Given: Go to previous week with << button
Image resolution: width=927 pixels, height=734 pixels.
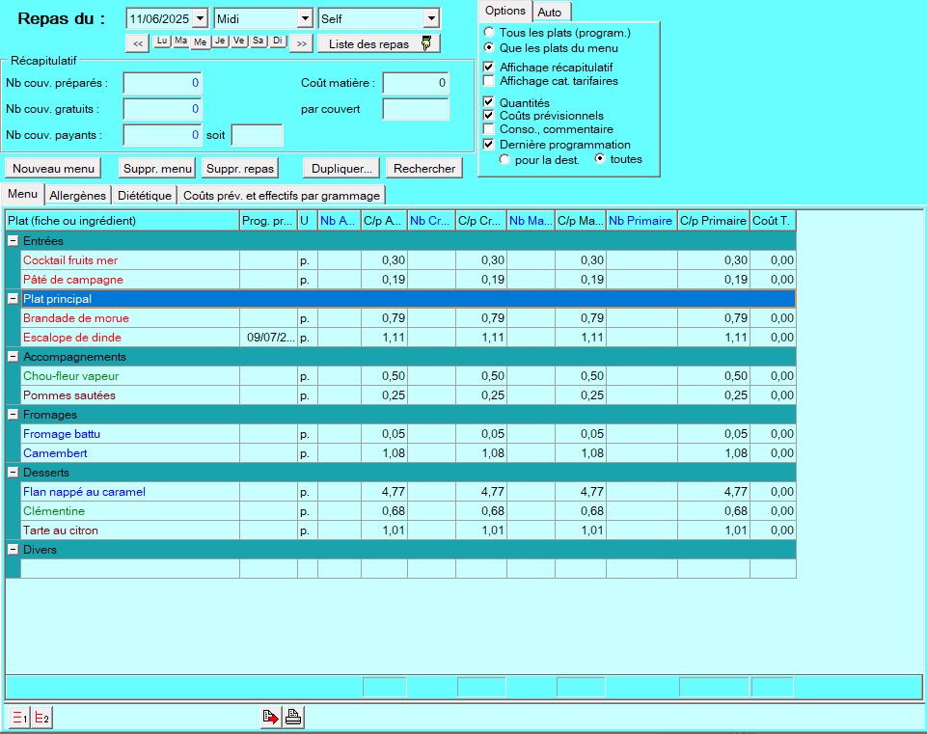Looking at the screenshot, I should [x=138, y=42].
